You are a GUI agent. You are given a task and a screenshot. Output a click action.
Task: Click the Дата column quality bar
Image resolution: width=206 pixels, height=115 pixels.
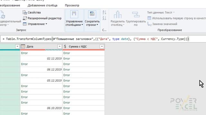pyautogui.click(x=41, y=50)
